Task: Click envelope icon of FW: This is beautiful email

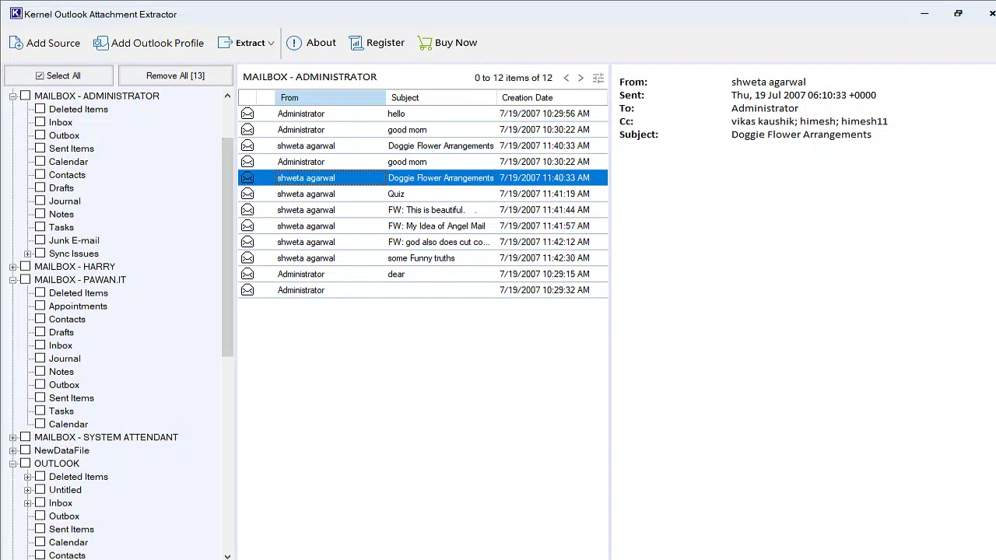Action: [x=247, y=210]
